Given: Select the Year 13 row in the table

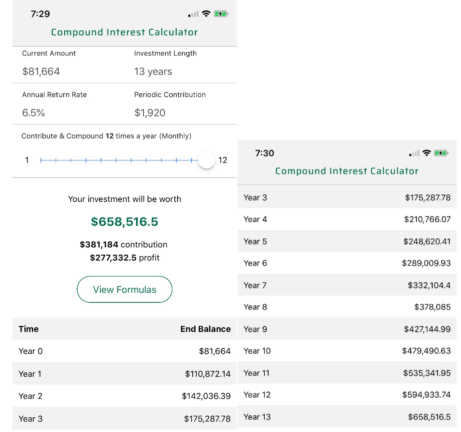Looking at the screenshot, I should point(347,417).
